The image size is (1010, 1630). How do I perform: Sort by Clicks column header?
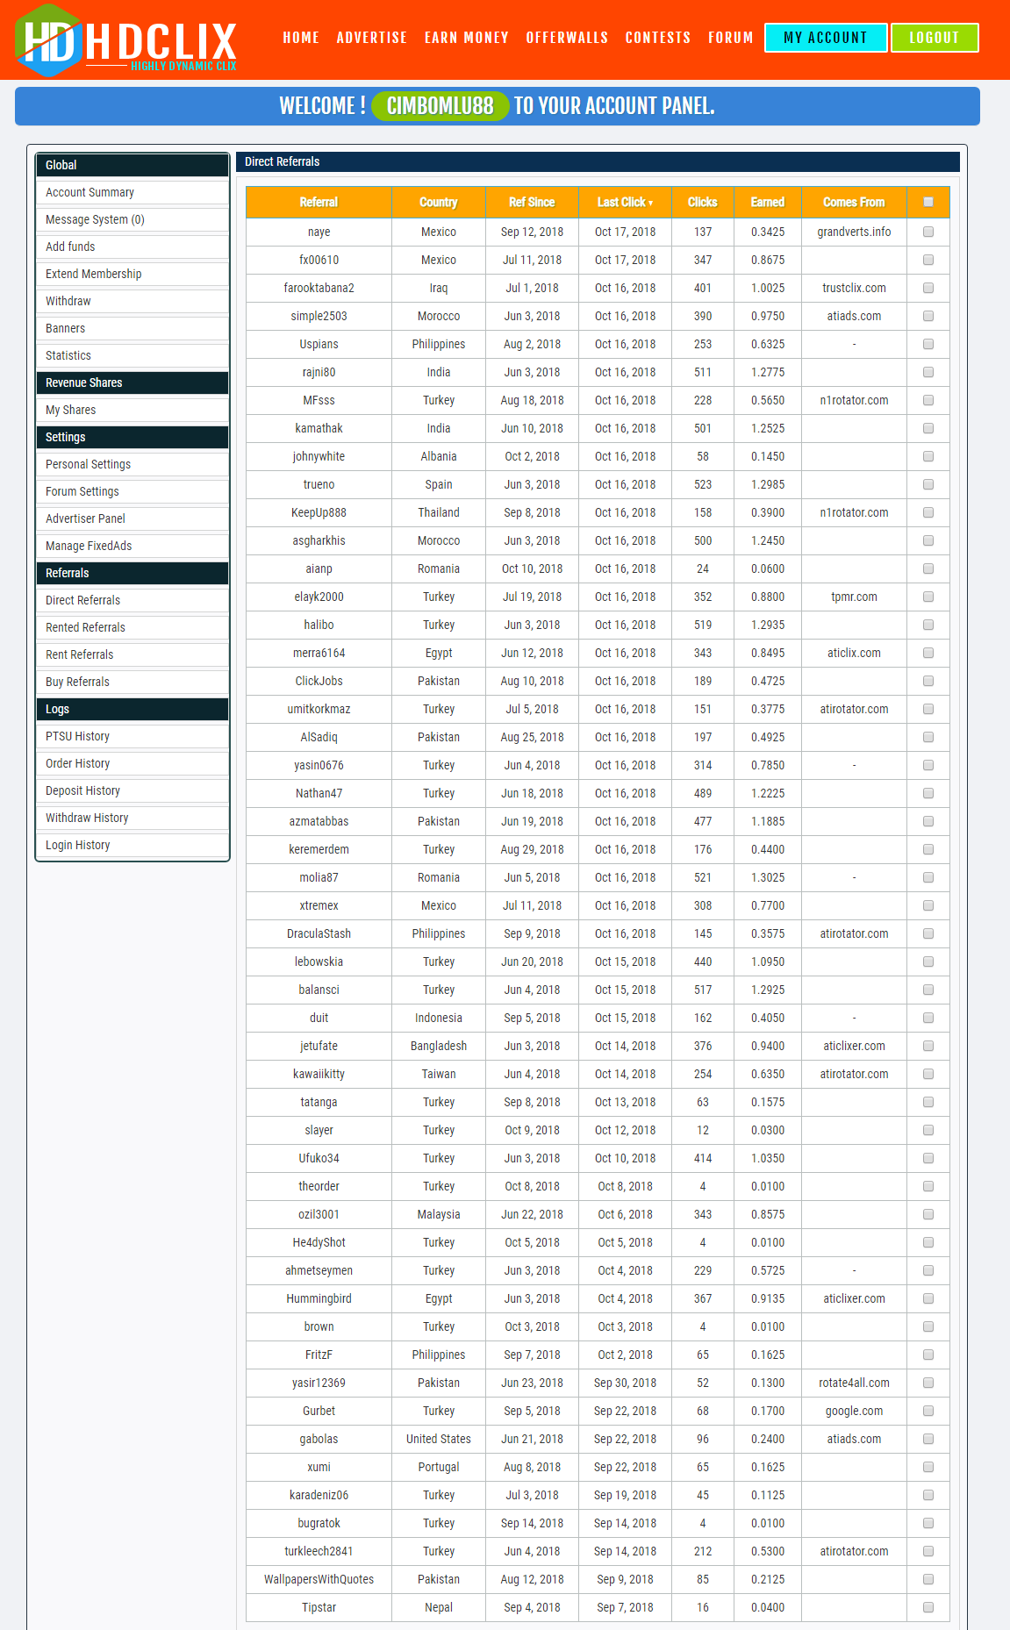(x=703, y=202)
